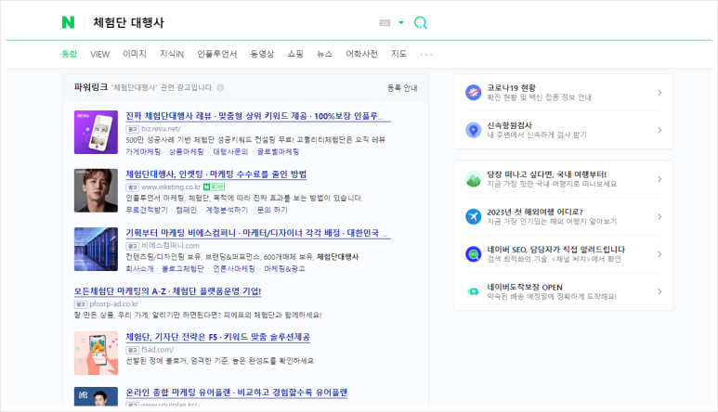Click the green N login badge by inketing
This screenshot has width=718, height=412.
tap(214, 187)
